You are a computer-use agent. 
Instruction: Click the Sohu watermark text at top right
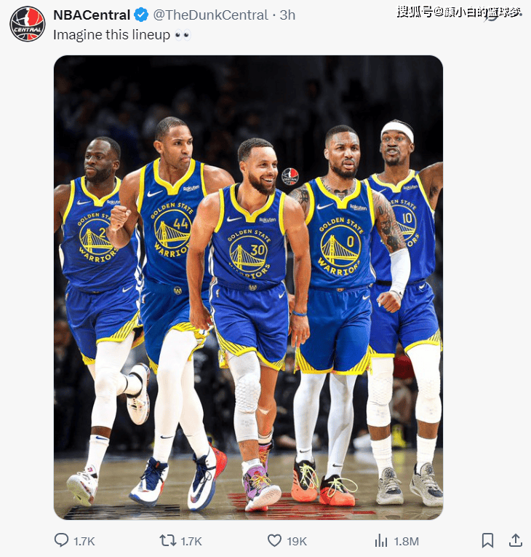459,12
